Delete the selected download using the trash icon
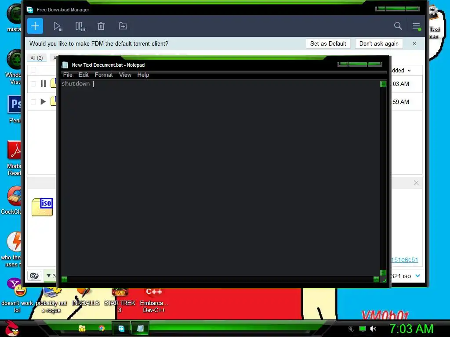450x337 pixels. coord(101,26)
